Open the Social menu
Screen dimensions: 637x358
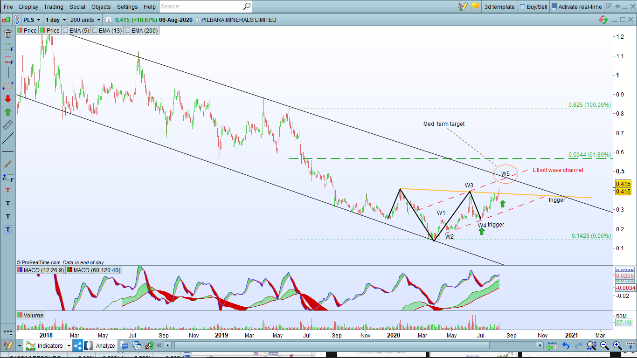(x=77, y=7)
